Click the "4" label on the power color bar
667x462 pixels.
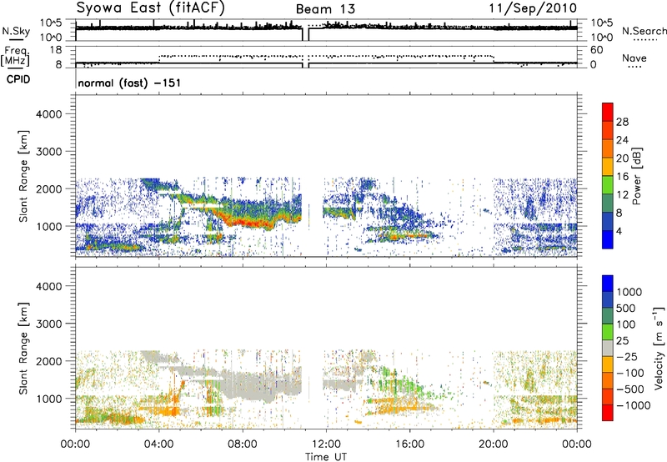pyautogui.click(x=619, y=232)
